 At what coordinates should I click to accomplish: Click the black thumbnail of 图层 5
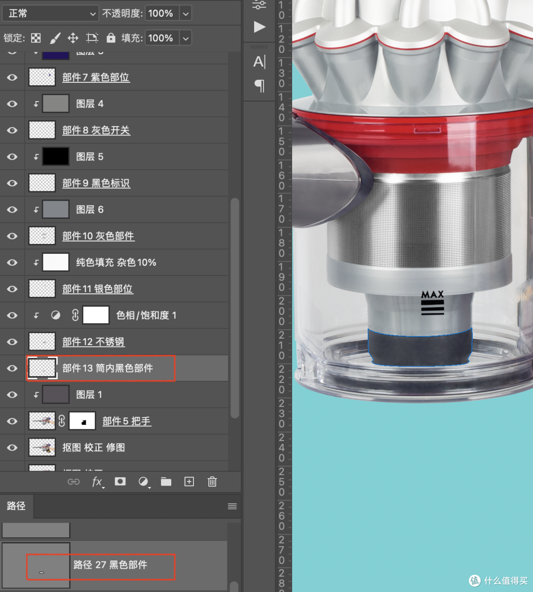[x=56, y=157]
